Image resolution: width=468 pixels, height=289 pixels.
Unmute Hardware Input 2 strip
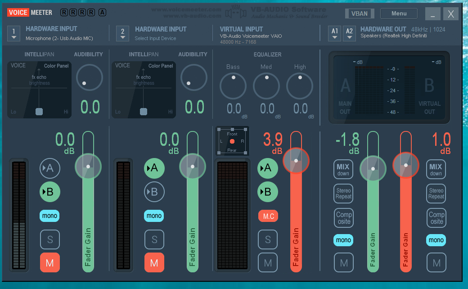tap(154, 263)
